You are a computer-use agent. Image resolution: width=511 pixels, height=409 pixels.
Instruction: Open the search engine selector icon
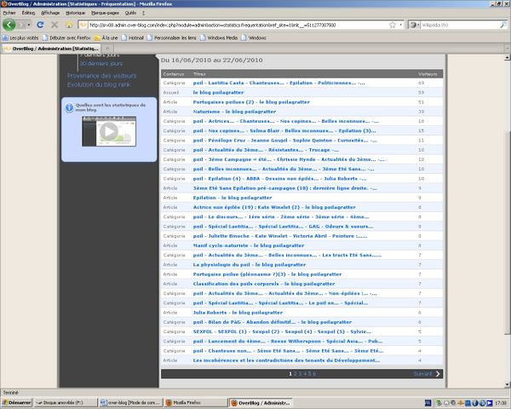414,25
